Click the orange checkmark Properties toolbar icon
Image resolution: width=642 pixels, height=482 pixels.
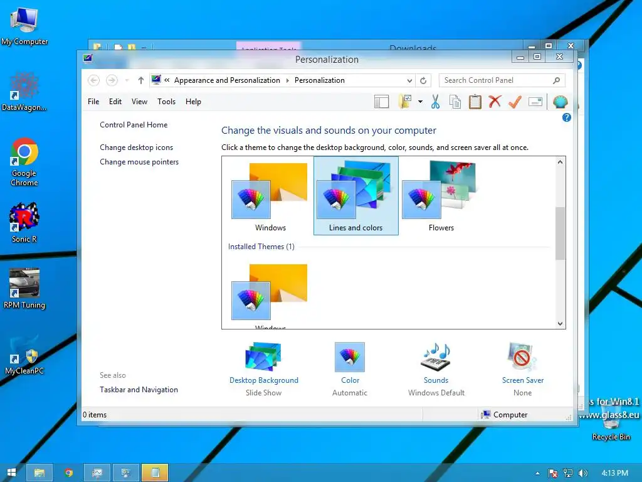point(515,102)
